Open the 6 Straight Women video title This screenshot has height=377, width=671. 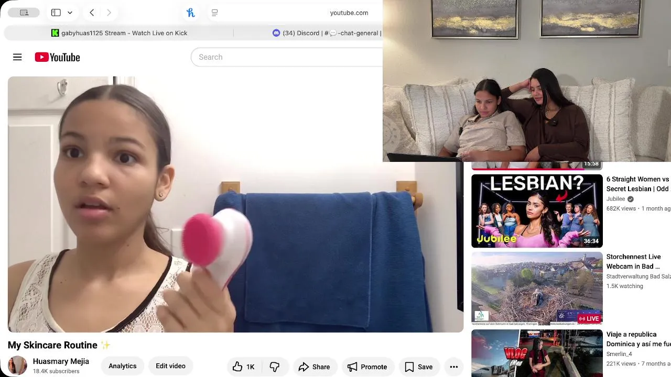pos(638,184)
